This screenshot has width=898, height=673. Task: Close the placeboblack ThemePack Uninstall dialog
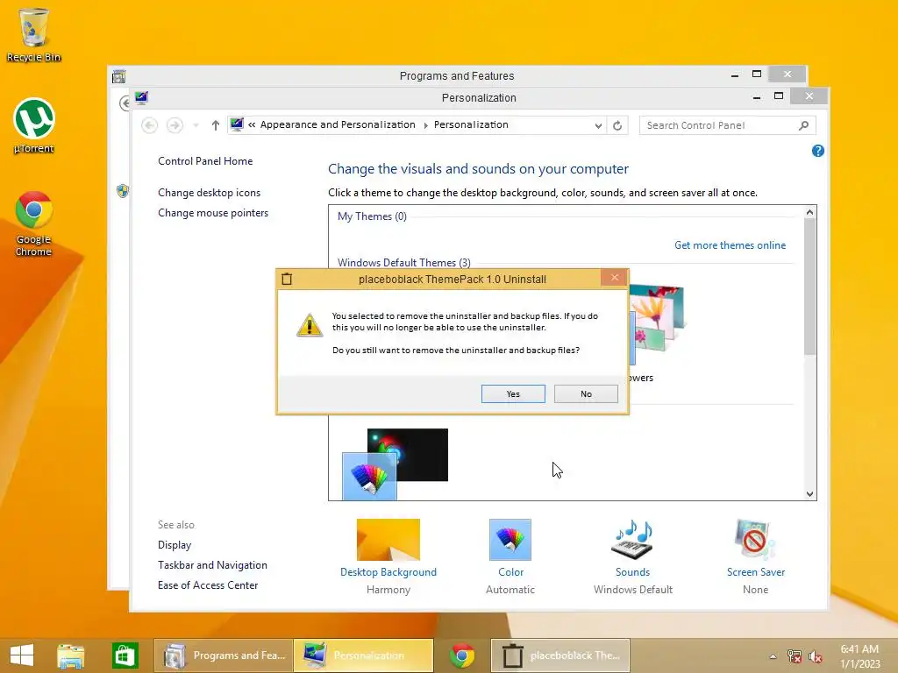pos(615,278)
